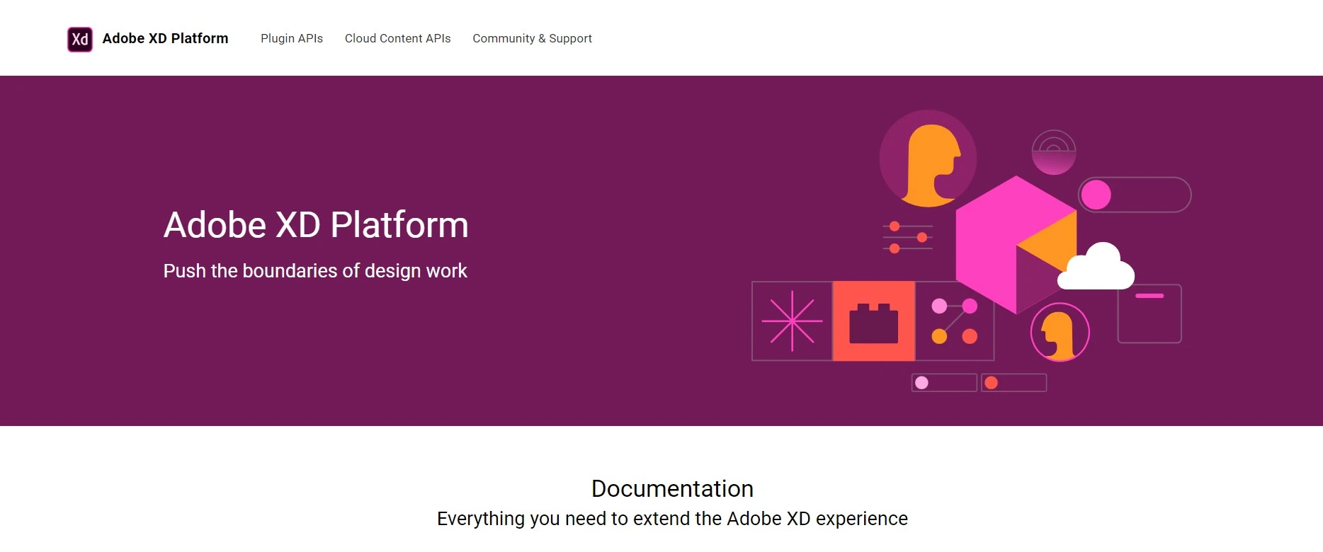1323x552 pixels.
Task: Toggle the large pink switch graphic
Action: [x=1135, y=195]
